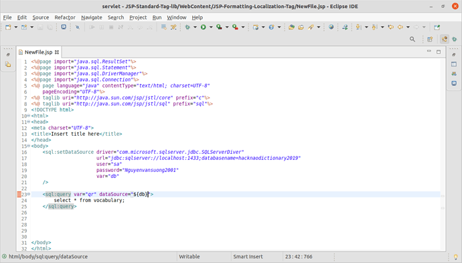Click the error marker on line 23
The width and height of the screenshot is (462, 263).
click(19, 194)
